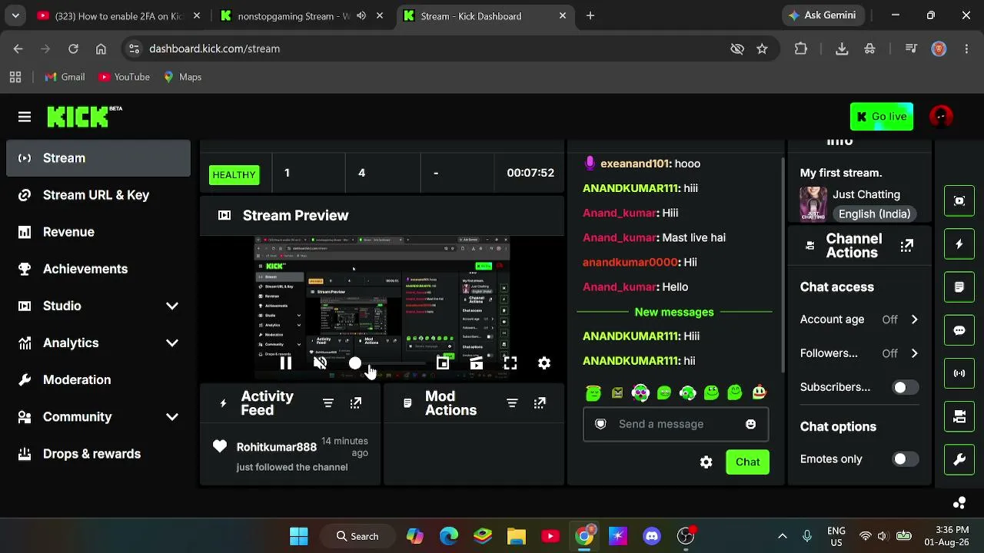Open picture-in-picture for stream preview
Viewport: 984px width, 553px height.
point(443,363)
